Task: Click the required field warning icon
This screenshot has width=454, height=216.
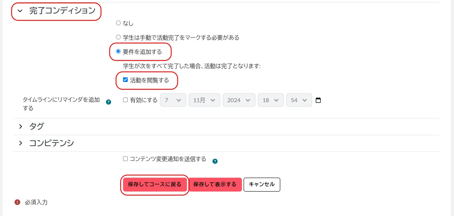Action: pyautogui.click(x=17, y=202)
